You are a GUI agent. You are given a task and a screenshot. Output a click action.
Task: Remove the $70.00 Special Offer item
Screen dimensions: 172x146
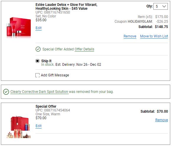[162, 120]
